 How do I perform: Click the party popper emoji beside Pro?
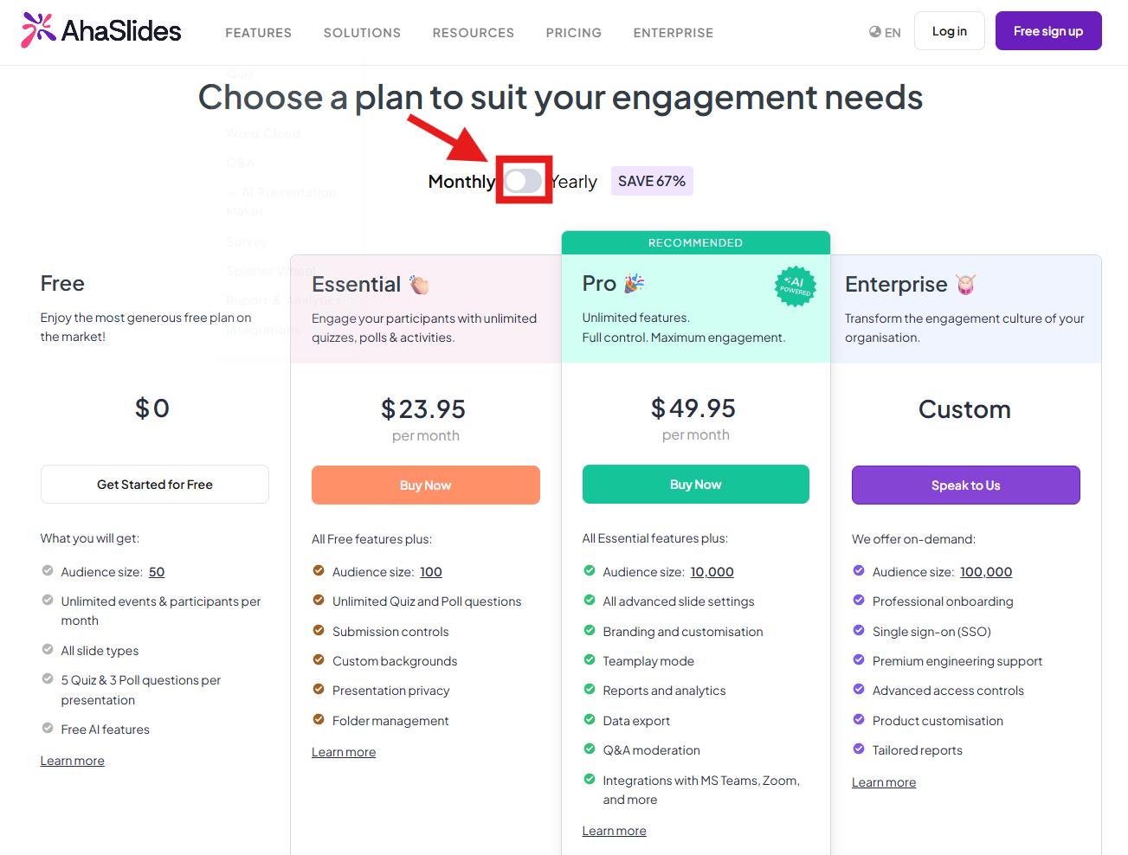[635, 283]
